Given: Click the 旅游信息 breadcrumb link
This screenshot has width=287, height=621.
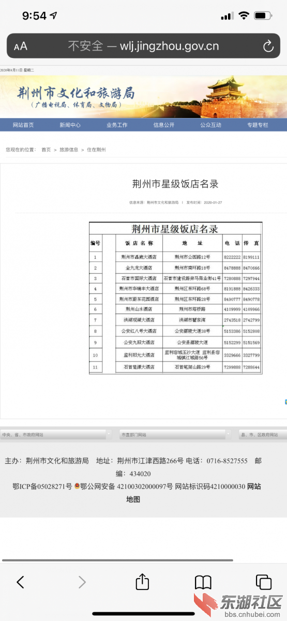Looking at the screenshot, I should pos(69,150).
